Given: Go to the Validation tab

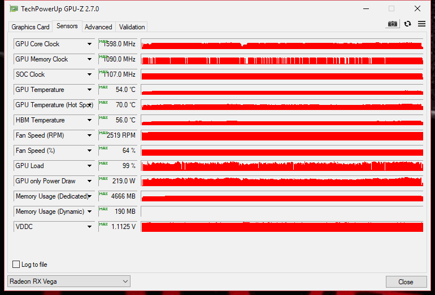Looking at the screenshot, I should [x=132, y=27].
